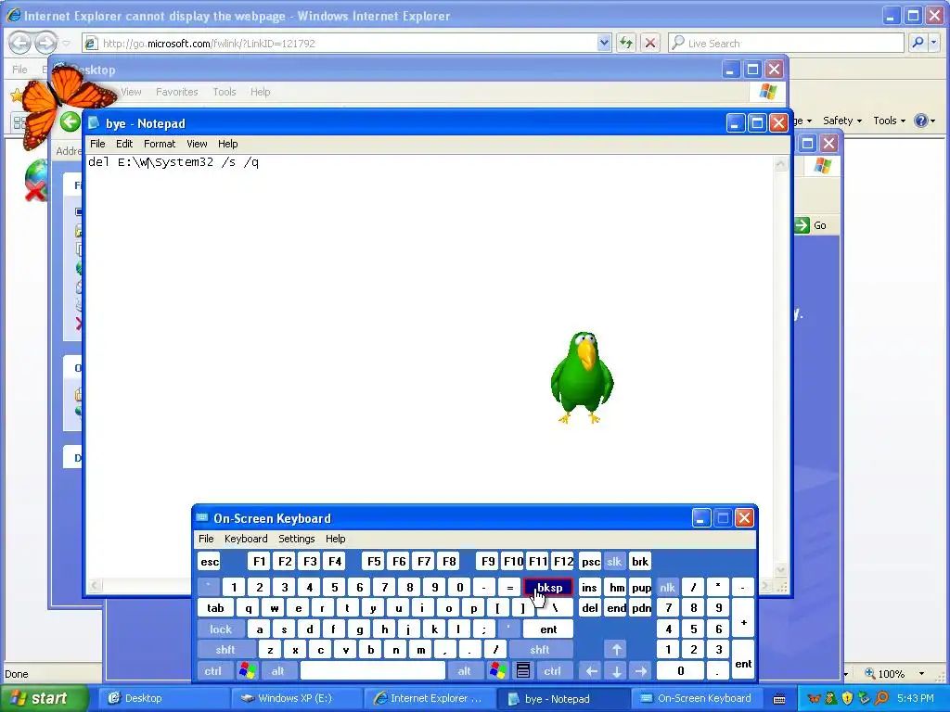This screenshot has width=950, height=712.
Task: Open the recent pages dropdown arrow
Action: tap(66, 44)
